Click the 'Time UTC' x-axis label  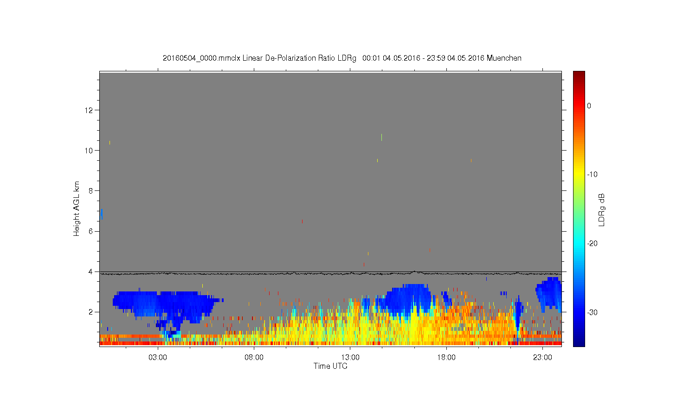click(x=330, y=366)
